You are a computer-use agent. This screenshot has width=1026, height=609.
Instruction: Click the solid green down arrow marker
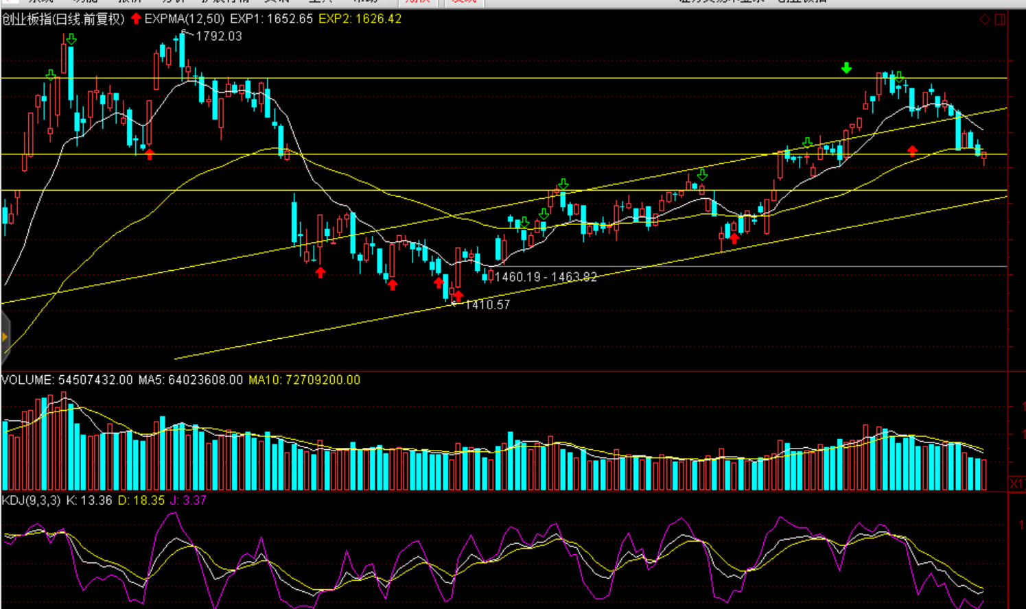pos(846,67)
